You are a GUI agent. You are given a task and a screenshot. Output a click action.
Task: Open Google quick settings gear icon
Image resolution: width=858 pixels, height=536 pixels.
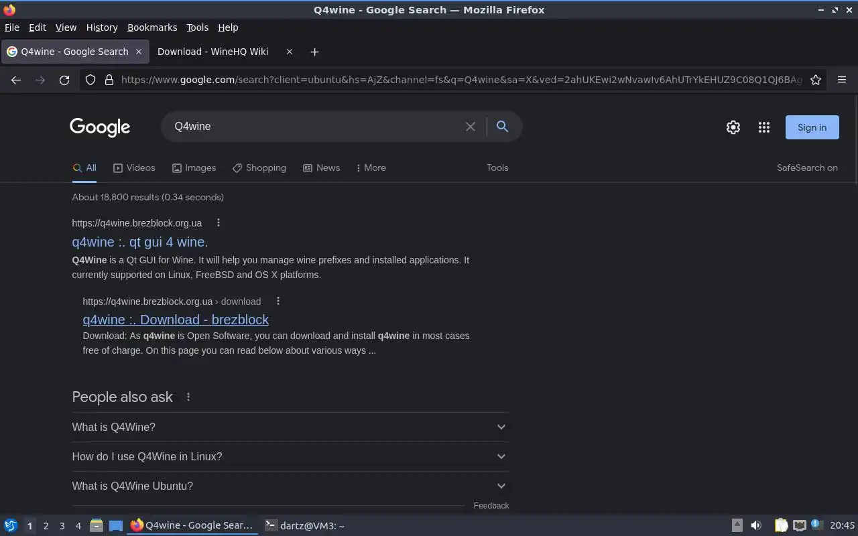click(733, 127)
